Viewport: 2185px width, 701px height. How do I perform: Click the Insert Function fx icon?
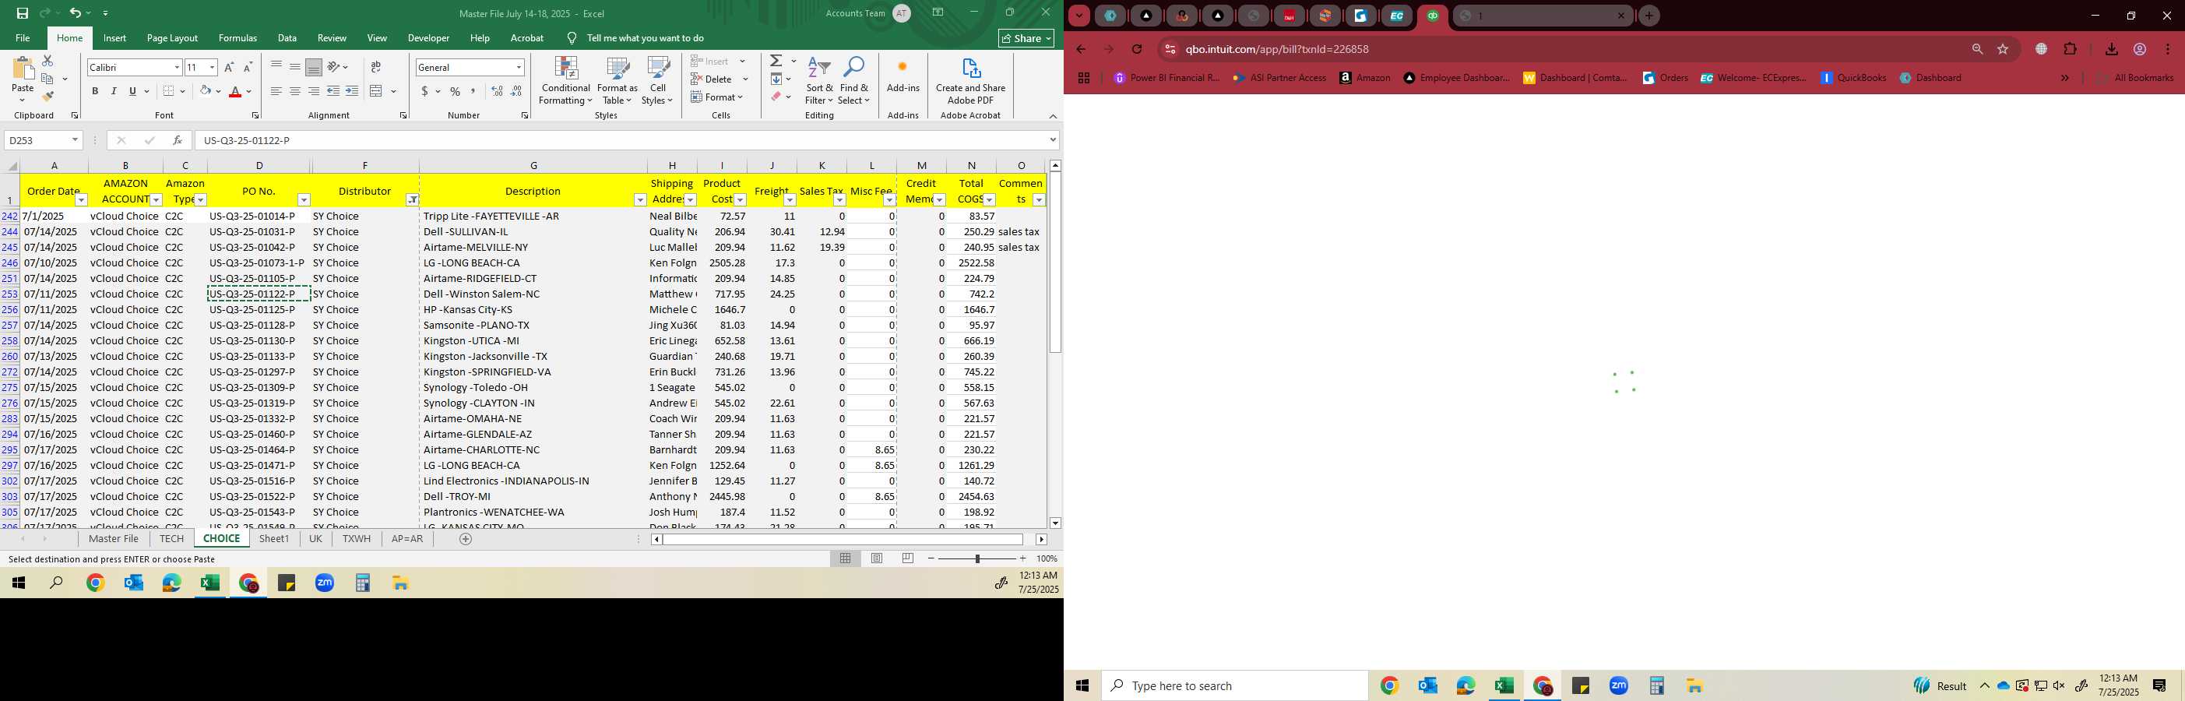pyautogui.click(x=178, y=140)
